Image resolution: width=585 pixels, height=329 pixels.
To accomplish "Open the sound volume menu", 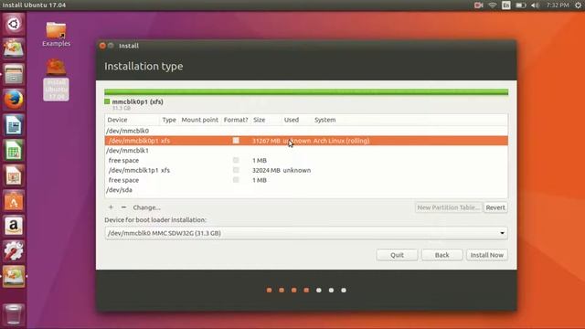I will (x=535, y=5).
